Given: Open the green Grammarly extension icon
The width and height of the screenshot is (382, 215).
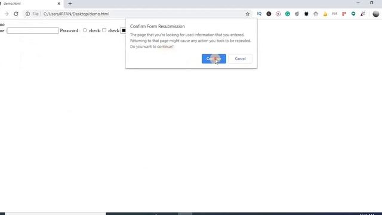Looking at the screenshot, I should pyautogui.click(x=288, y=14).
